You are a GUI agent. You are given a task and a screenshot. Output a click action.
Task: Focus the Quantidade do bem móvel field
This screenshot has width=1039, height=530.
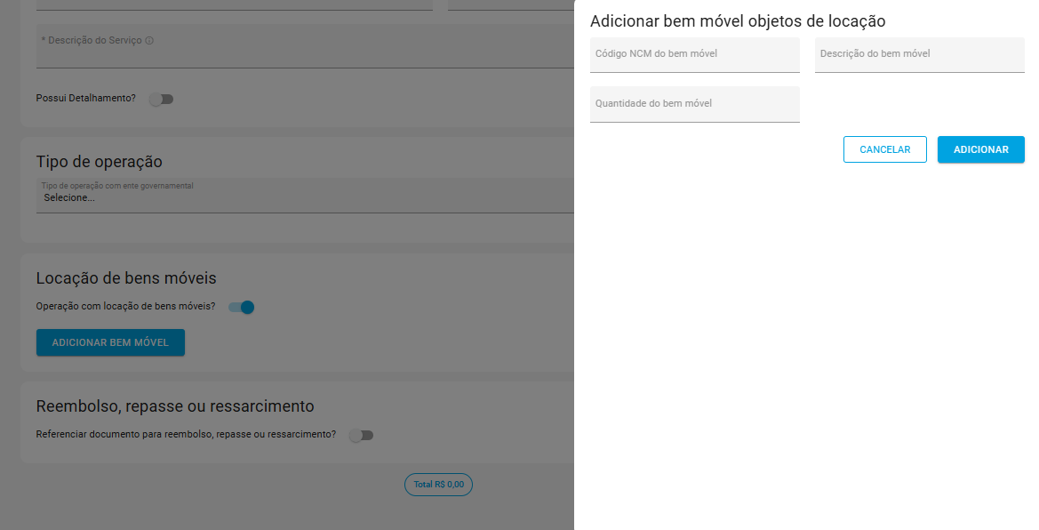(694, 104)
